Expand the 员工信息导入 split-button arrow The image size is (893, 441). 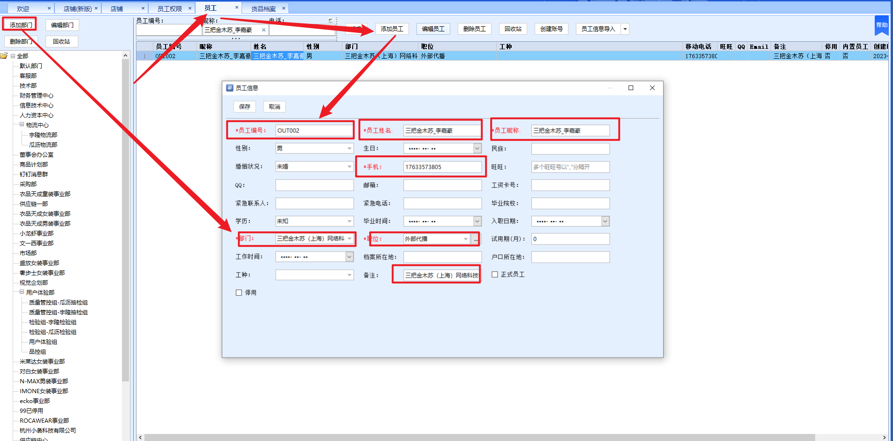(x=625, y=29)
